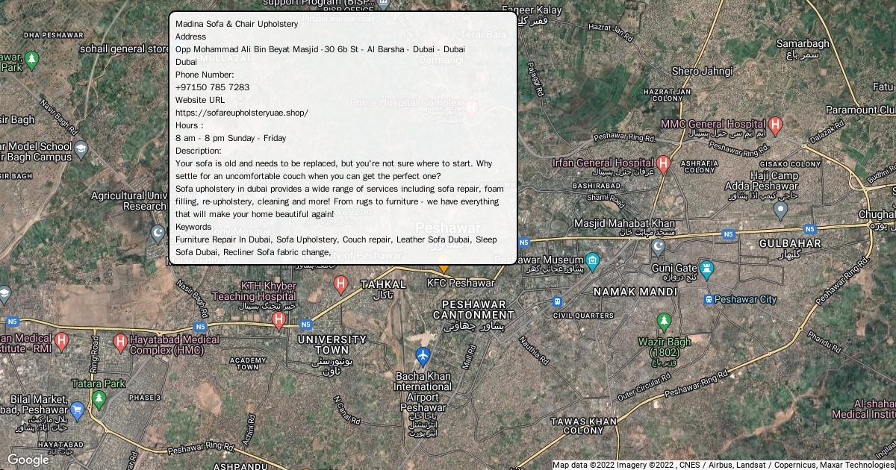The width and height of the screenshot is (896, 470).
Task: Click the KTH Khyber Teaching Hospital marker
Action: (279, 321)
